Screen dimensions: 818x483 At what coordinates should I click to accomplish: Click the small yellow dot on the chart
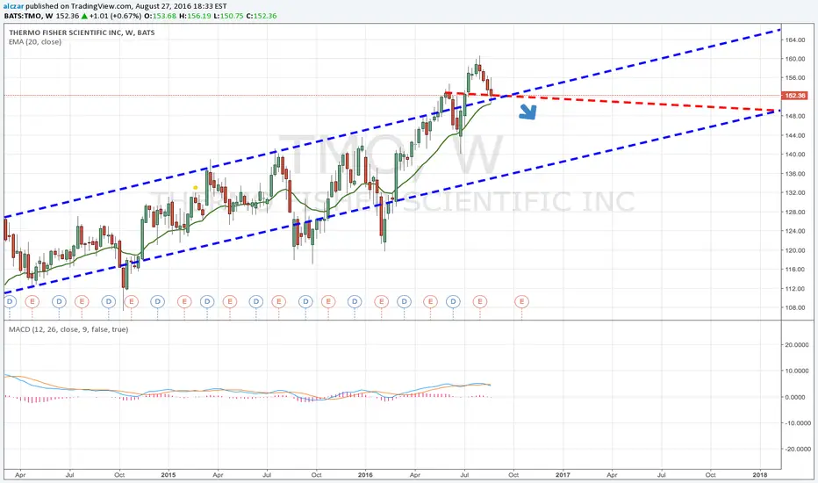coord(196,187)
